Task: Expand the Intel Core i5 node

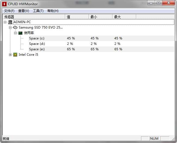Action: (10, 55)
